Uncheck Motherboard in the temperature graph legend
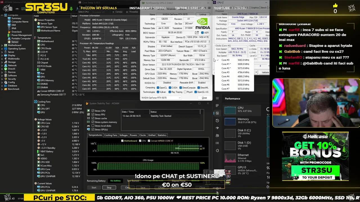 point(122,141)
